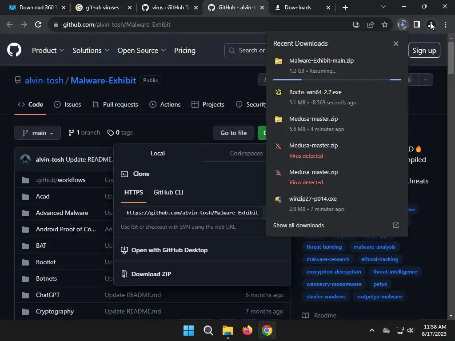This screenshot has height=341, width=455.
Task: Switch to the Local tab
Action: tap(158, 153)
